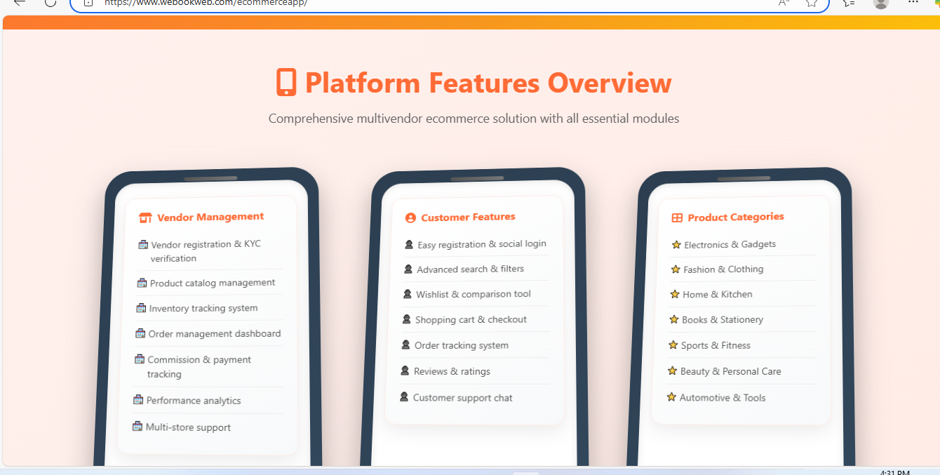The height and width of the screenshot is (475, 940).
Task: Click the shop icon beside Inventory tracking system
Action: (x=141, y=308)
